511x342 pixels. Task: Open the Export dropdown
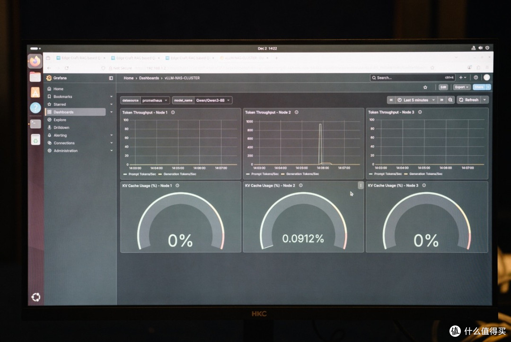click(x=461, y=88)
